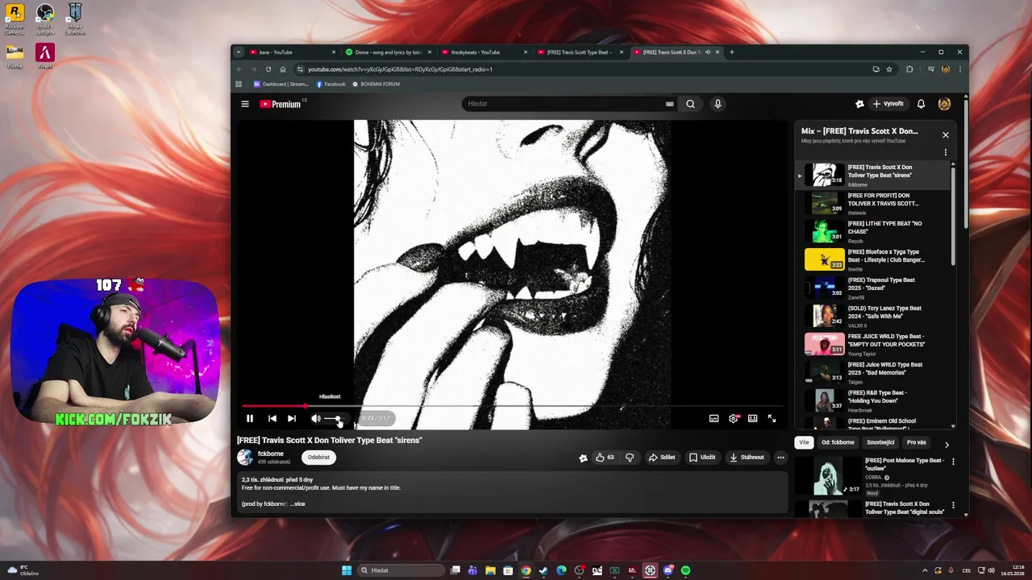Play Blueface x Tyga Type Beat from mix
The width and height of the screenshot is (1032, 580).
point(875,259)
